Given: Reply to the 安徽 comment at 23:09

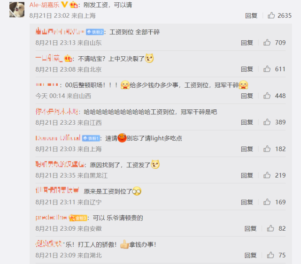Looking at the screenshot, I should [x=250, y=228].
